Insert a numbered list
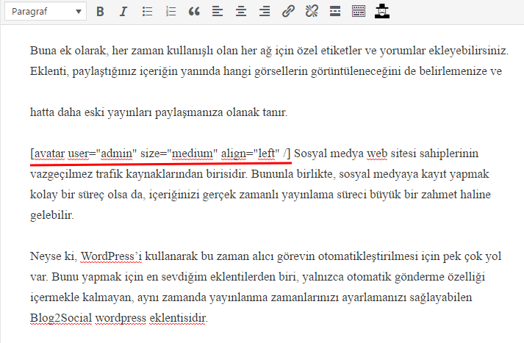Viewport: 524px width, 343px height. coord(171,11)
